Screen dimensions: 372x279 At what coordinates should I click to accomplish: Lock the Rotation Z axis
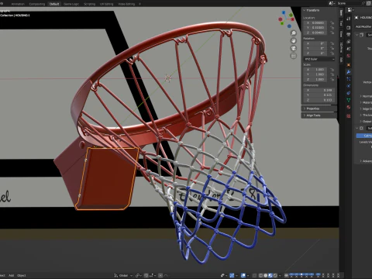(332, 53)
